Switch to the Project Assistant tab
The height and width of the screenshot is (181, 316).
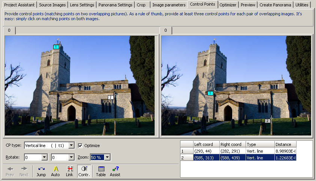19,5
